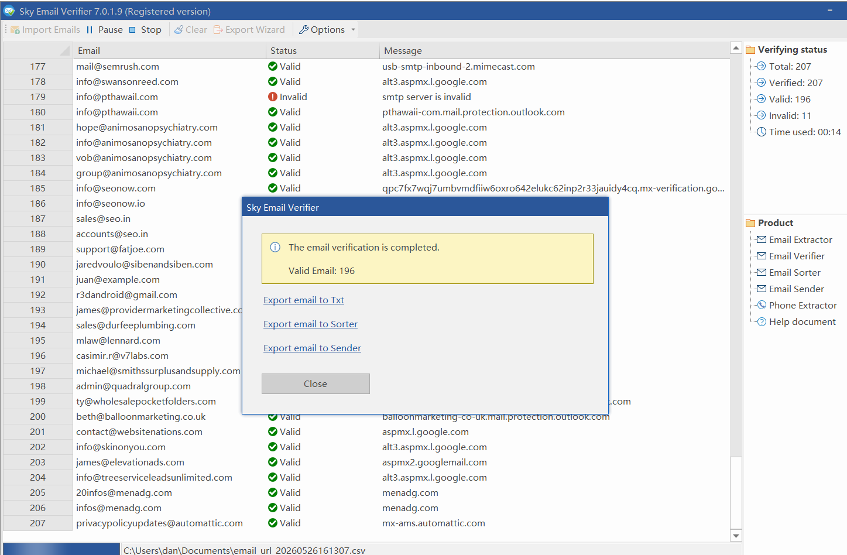The image size is (847, 555).
Task: Select email mail@semrush.com
Action: (x=118, y=67)
